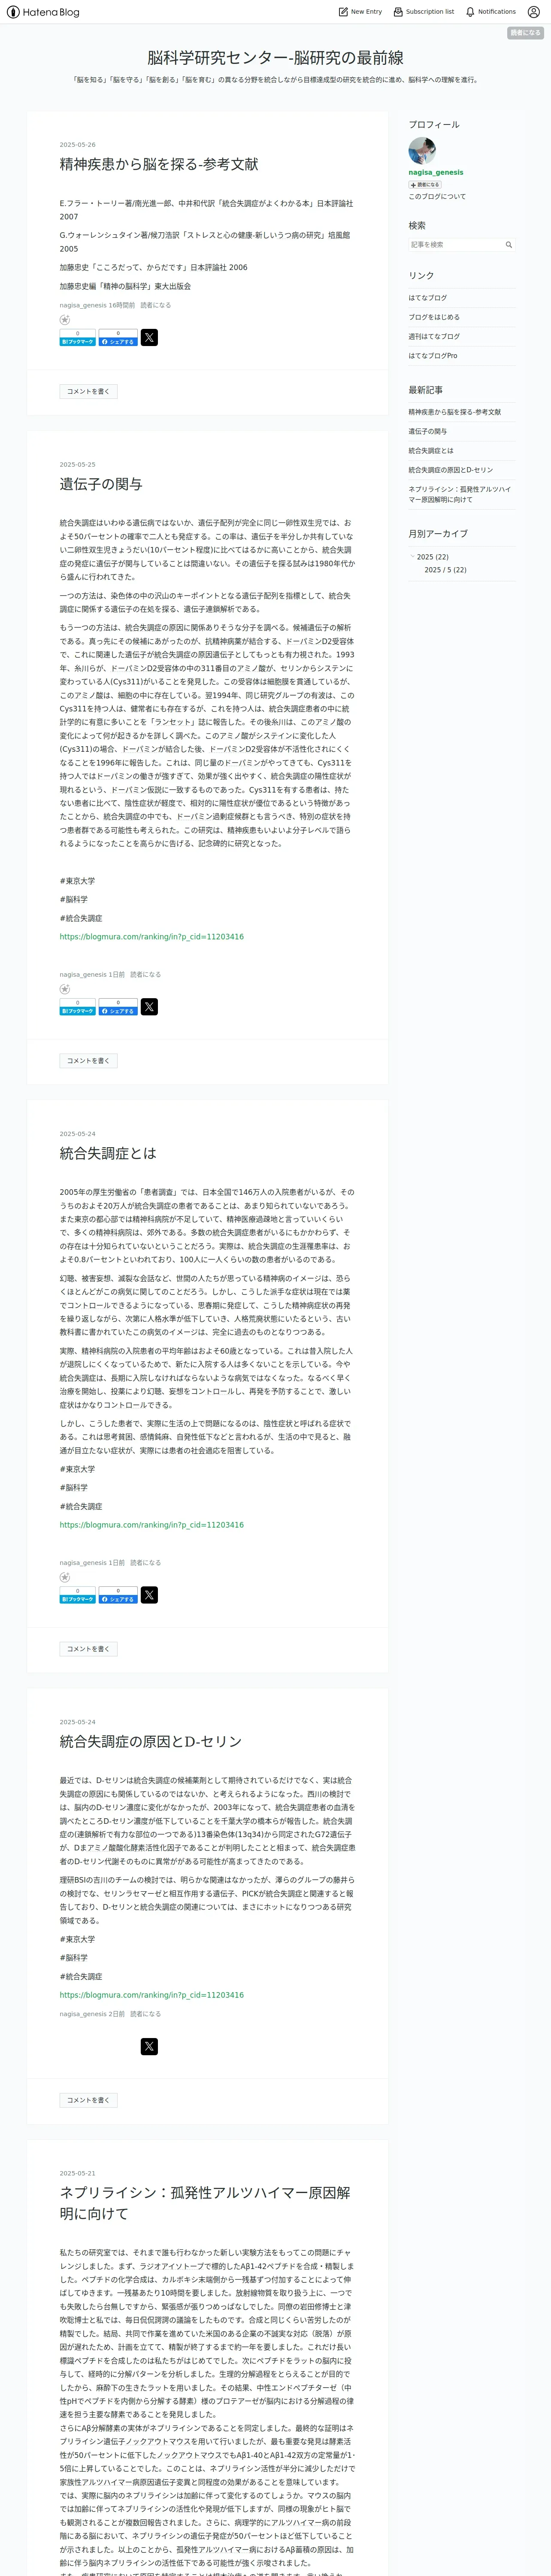551x2576 pixels.
Task: Add a star to 統合失調症とは post
Action: pyautogui.click(x=65, y=1577)
